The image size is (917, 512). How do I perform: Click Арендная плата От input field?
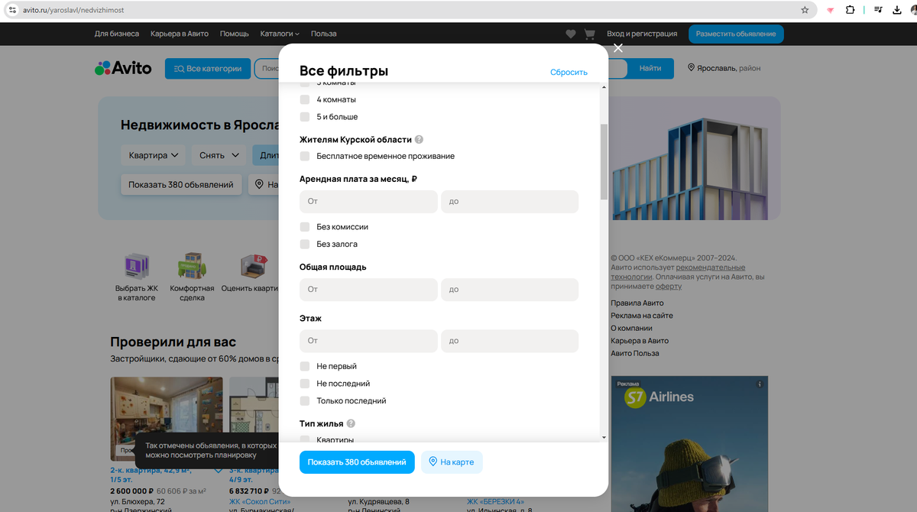pos(368,201)
